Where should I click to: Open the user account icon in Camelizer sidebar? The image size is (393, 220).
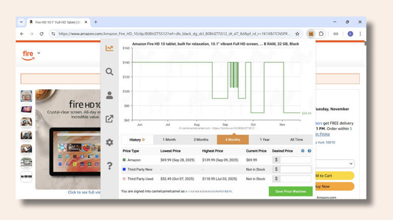110,95
